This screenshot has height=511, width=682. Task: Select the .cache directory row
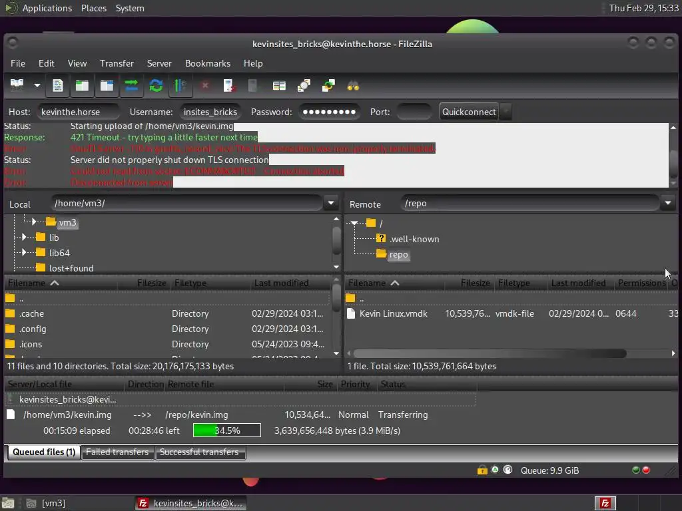167,313
